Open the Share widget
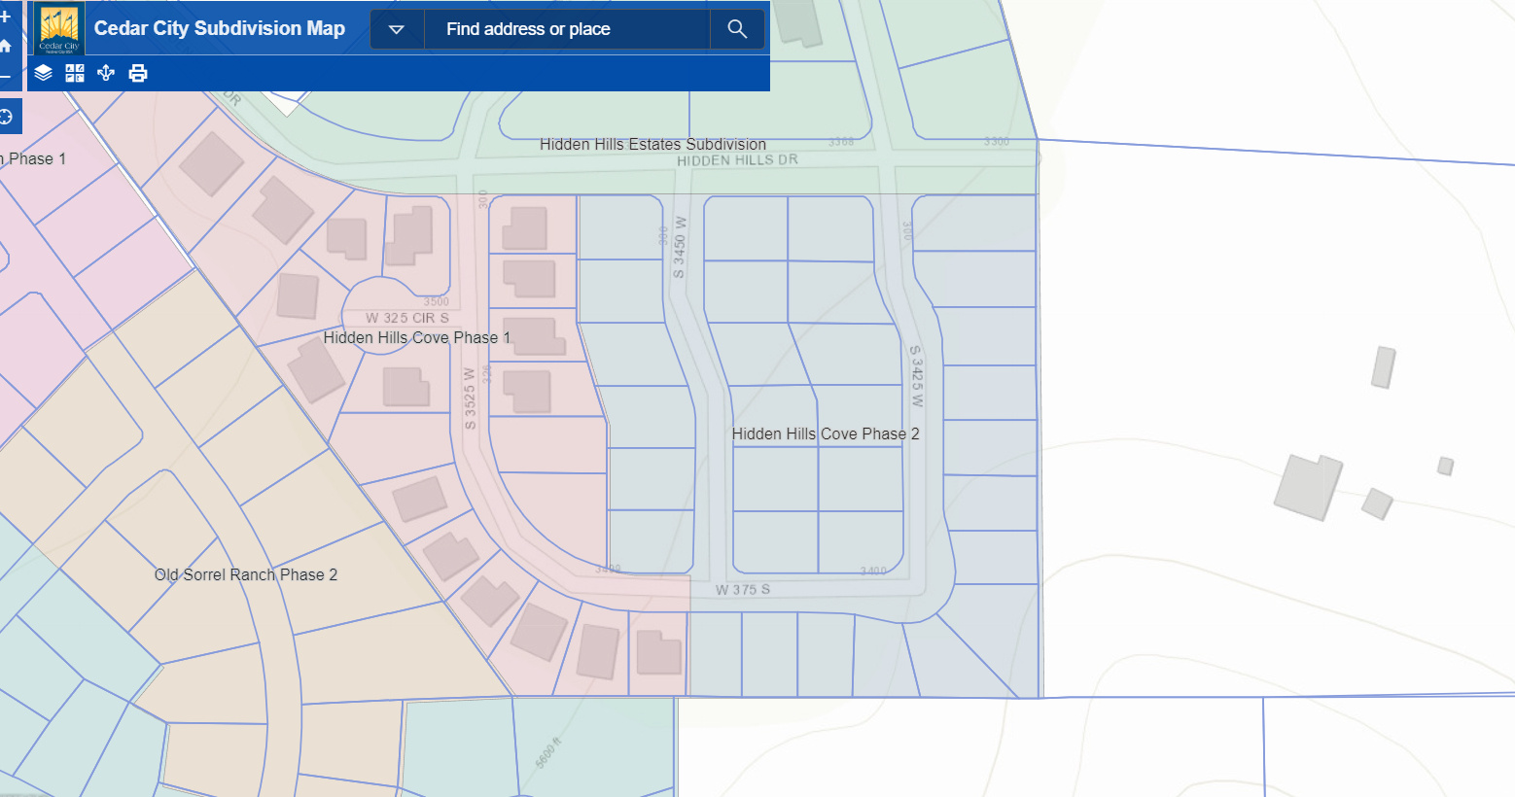Image resolution: width=1515 pixels, height=797 pixels. (106, 73)
